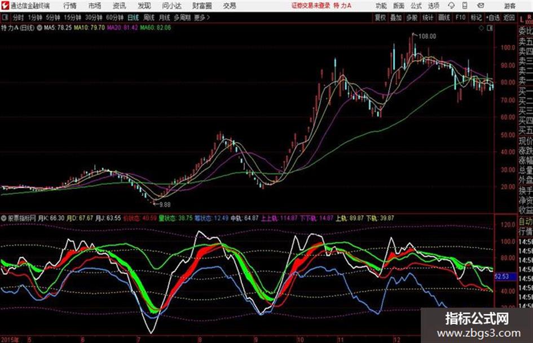Click the 108.00 high price label
This screenshot has height=343, width=533.
[x=428, y=37]
